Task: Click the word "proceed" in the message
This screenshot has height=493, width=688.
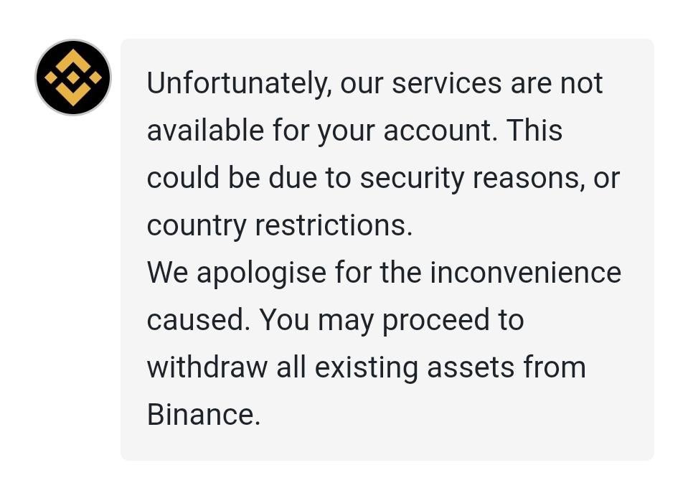Action: (x=435, y=321)
